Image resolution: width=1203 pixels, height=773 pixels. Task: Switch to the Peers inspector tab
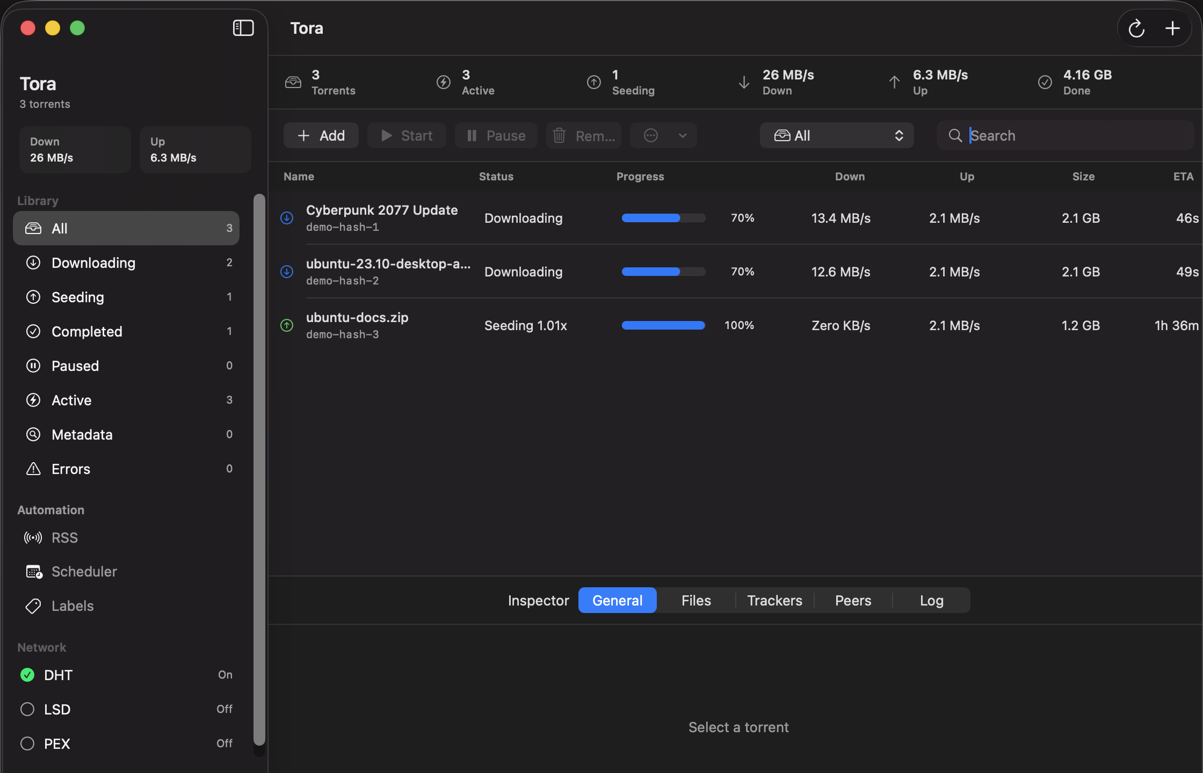853,600
